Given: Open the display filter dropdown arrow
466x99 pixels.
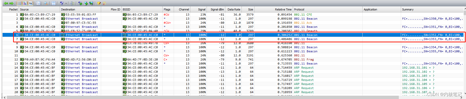Looking at the screenshot, I should point(66,3).
